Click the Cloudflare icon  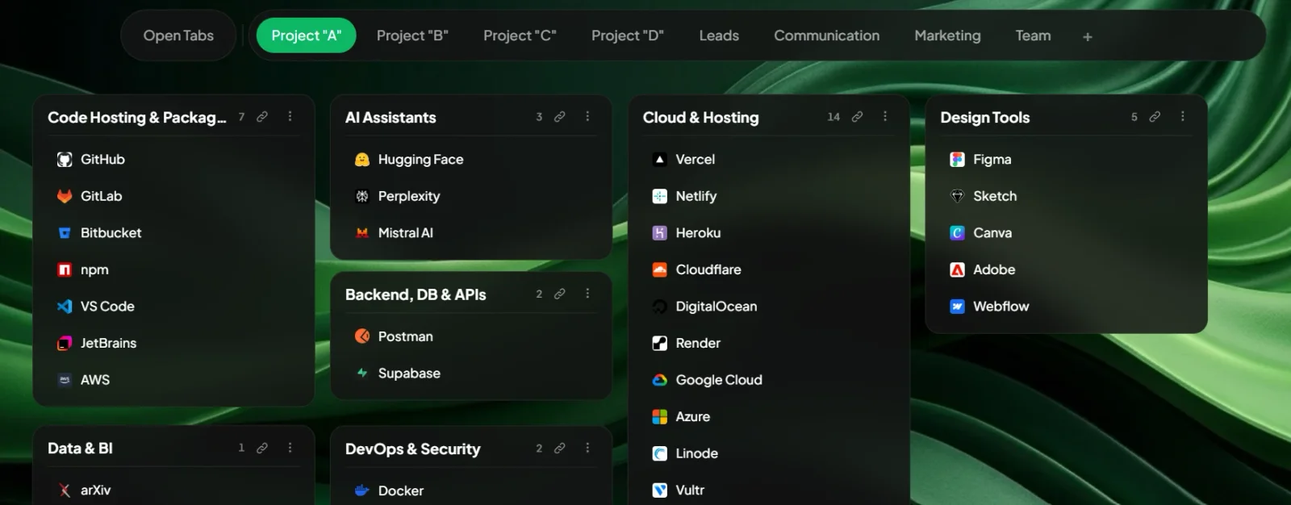[660, 269]
